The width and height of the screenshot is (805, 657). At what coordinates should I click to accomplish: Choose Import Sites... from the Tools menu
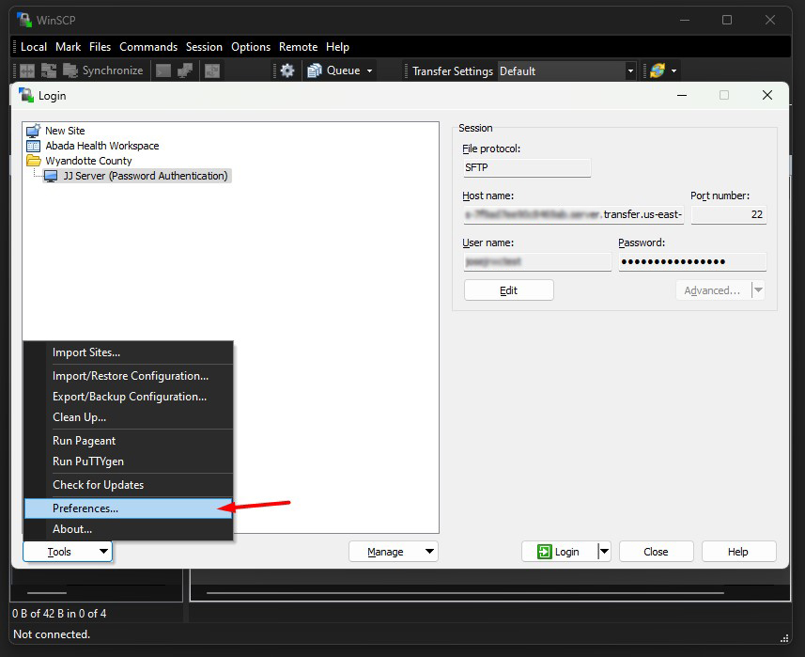[129, 352]
